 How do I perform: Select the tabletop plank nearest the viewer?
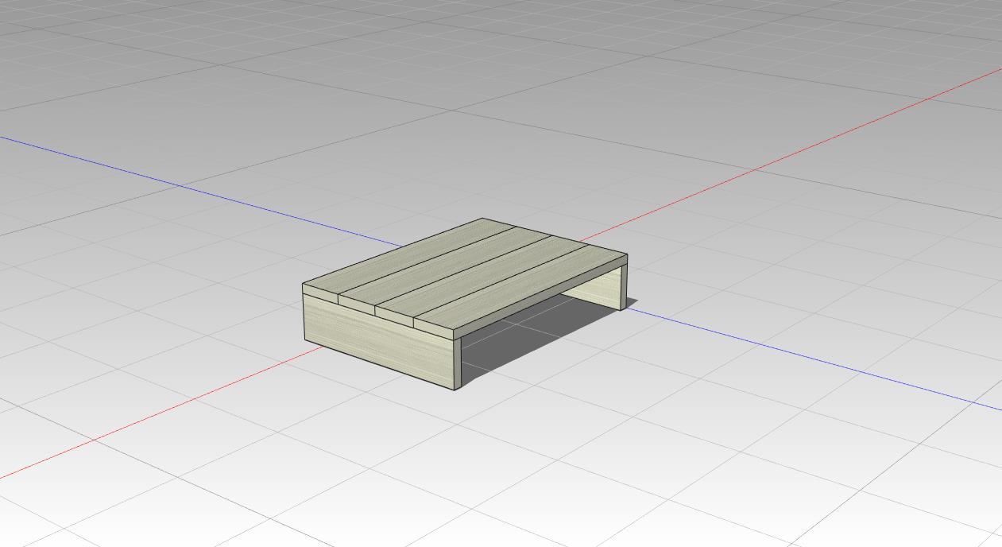pos(522,289)
